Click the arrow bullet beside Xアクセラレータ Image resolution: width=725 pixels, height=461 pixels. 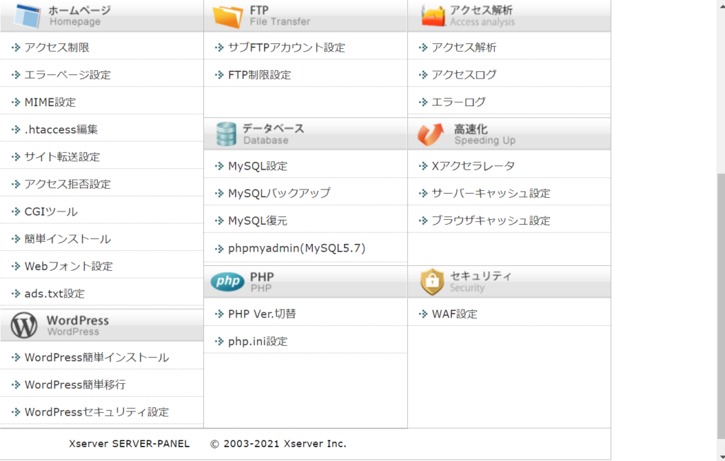click(423, 166)
